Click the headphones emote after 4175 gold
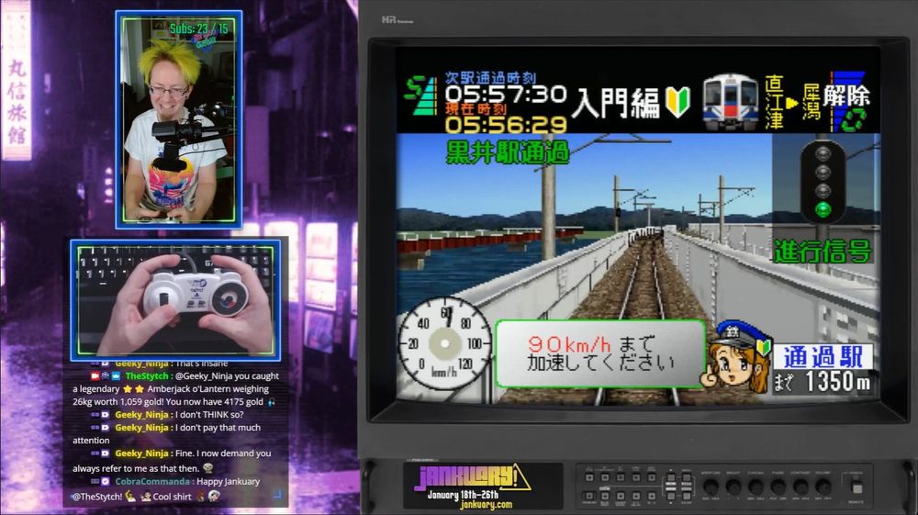The image size is (918, 515). [271, 402]
